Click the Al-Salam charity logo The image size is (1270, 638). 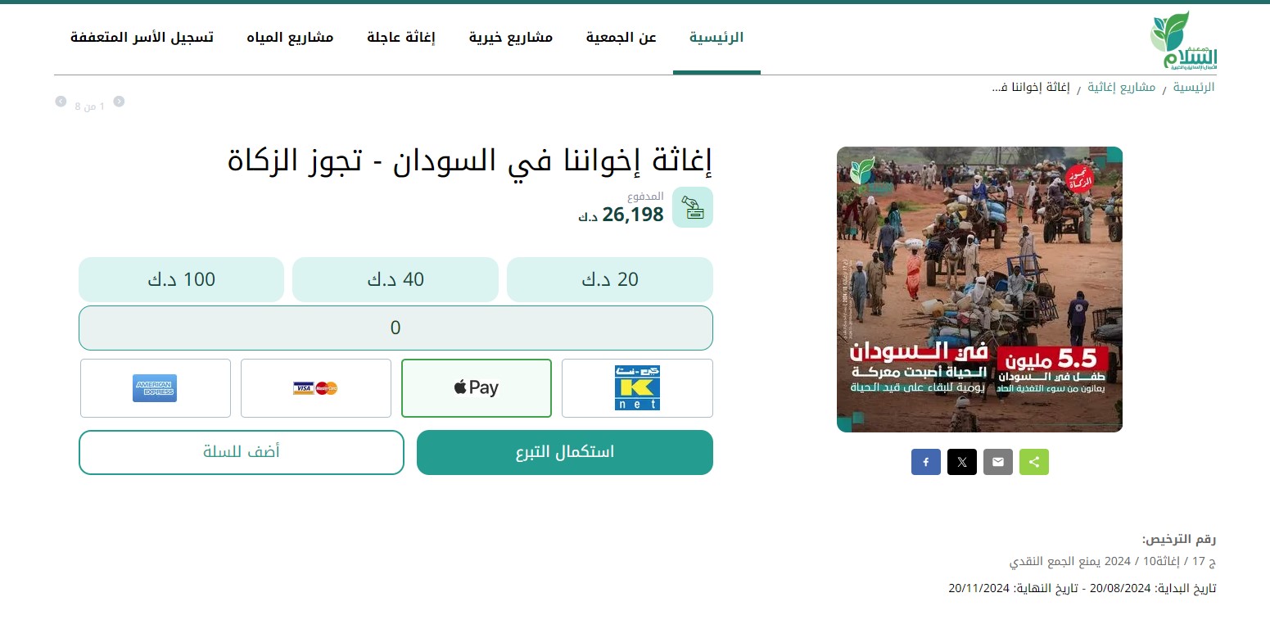tap(1184, 41)
